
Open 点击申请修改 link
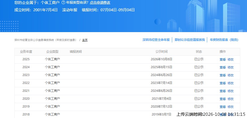tap(100, 3)
